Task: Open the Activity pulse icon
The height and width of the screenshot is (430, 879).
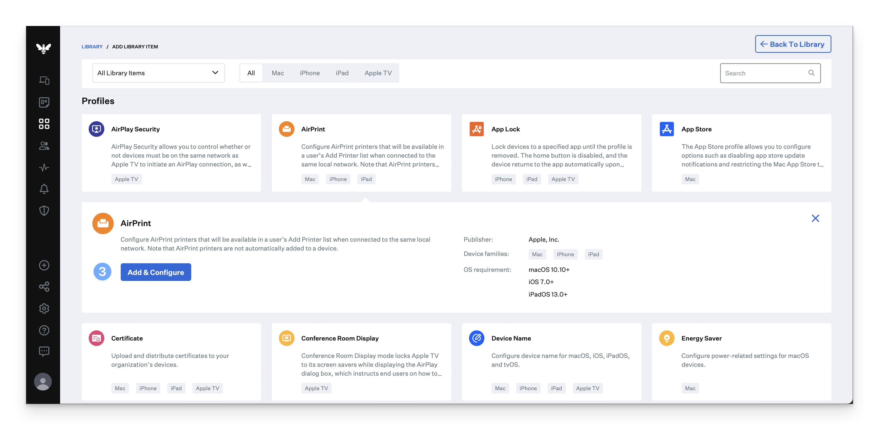Action: [x=44, y=168]
